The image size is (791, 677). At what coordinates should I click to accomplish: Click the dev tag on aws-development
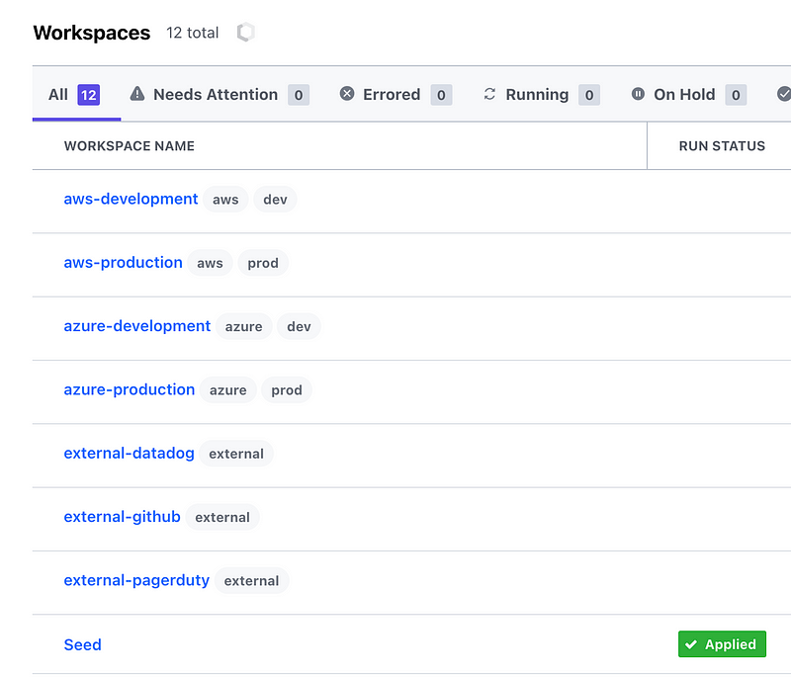[x=275, y=200]
